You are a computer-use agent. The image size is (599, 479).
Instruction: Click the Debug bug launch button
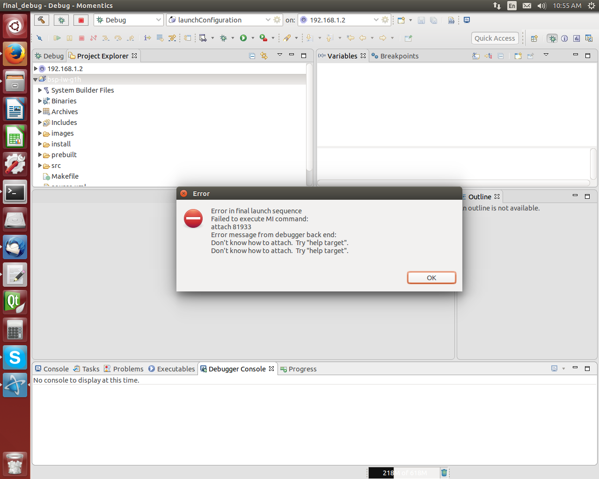61,20
